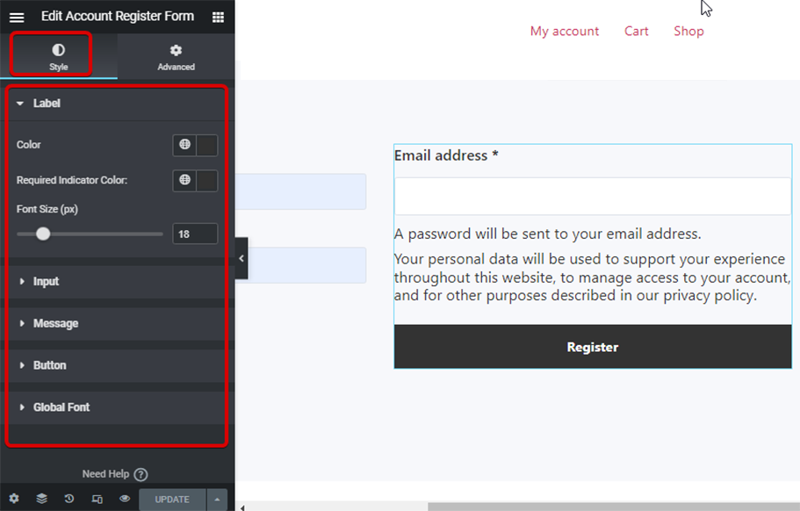This screenshot has width=800, height=511.
Task: Open the History icon
Action: (x=69, y=499)
